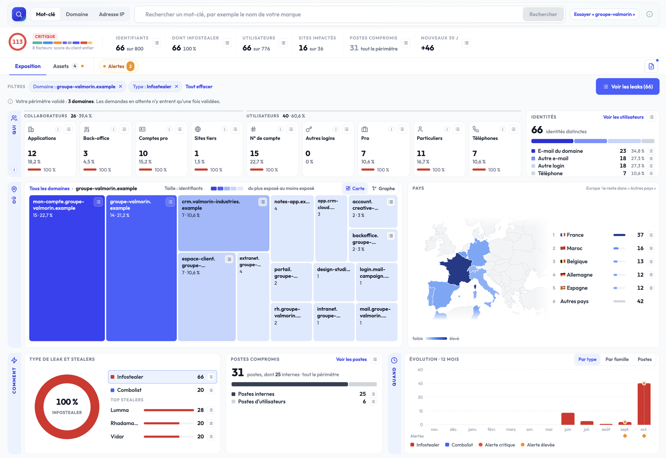Click the Tous les domaines breadcrumb

click(x=50, y=189)
